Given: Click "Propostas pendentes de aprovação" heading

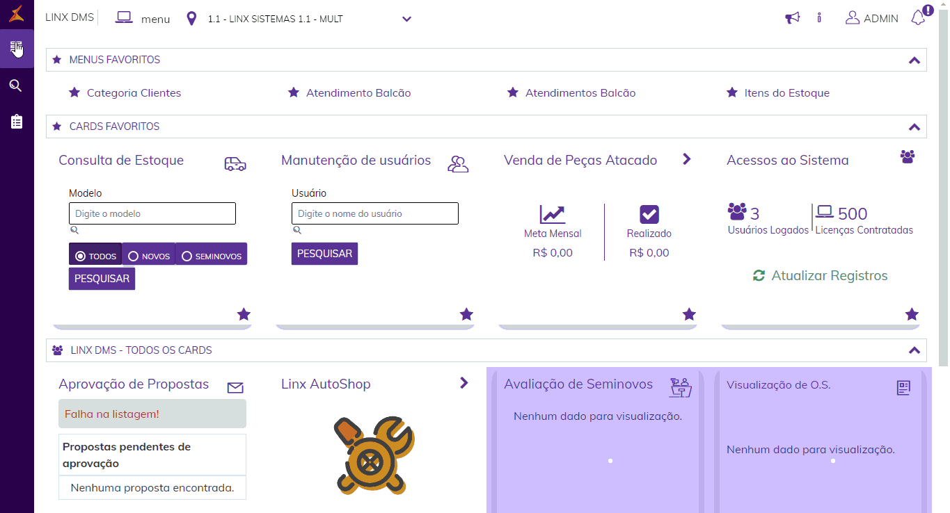Looking at the screenshot, I should click(x=127, y=455).
